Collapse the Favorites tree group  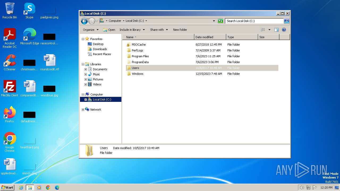pyautogui.click(x=83, y=39)
